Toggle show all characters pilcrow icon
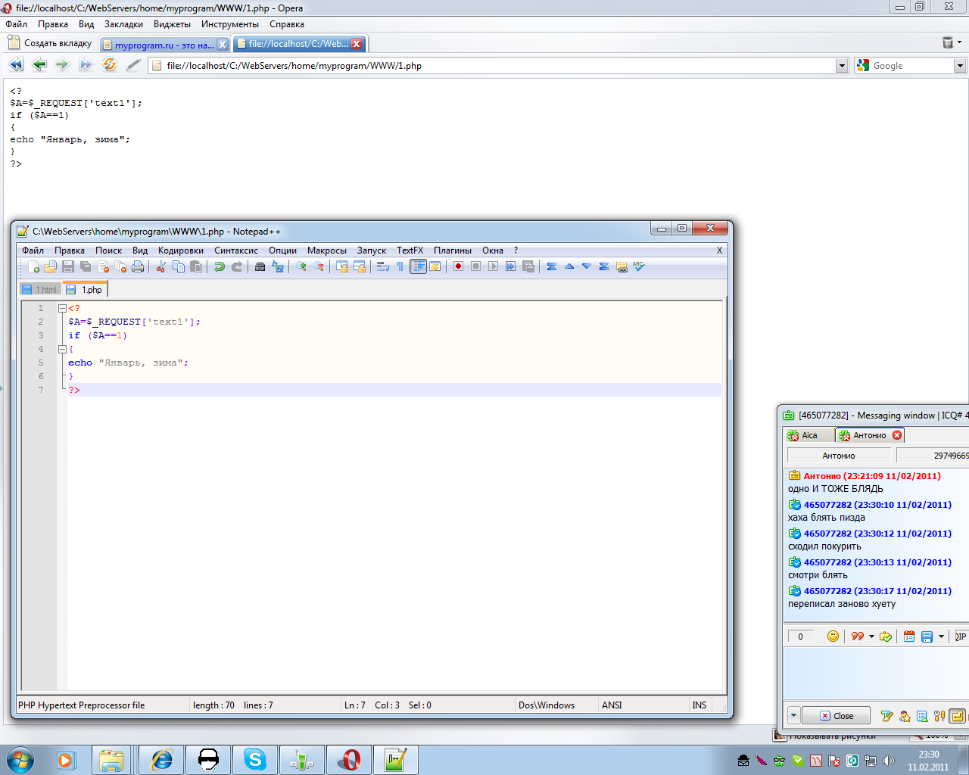The image size is (969, 775). (x=400, y=266)
